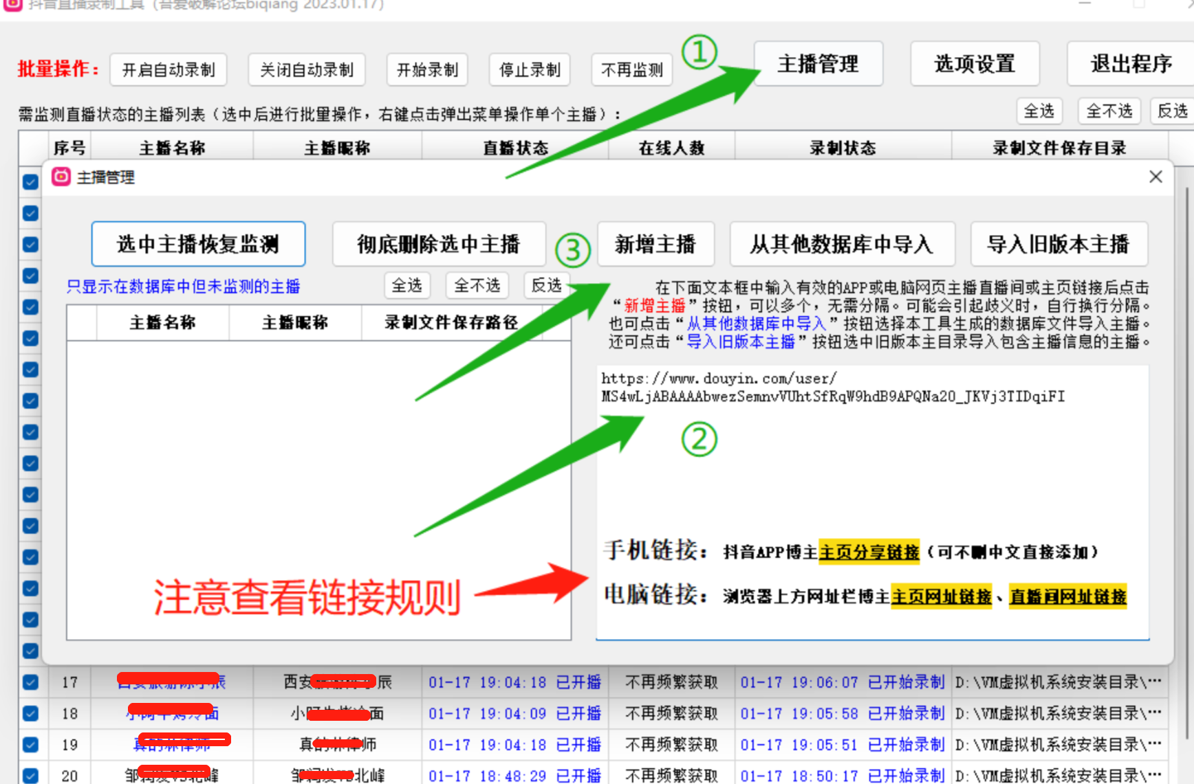Viewport: 1194px width, 784px height.
Task: Click main window 全选 button
Action: click(x=1039, y=111)
